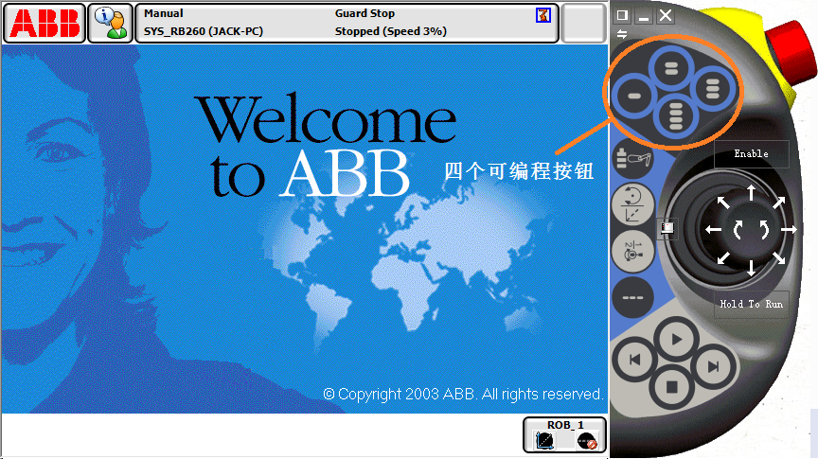Open the ROB_1 QuickSet menu
The image size is (818, 459).
pyautogui.click(x=565, y=434)
